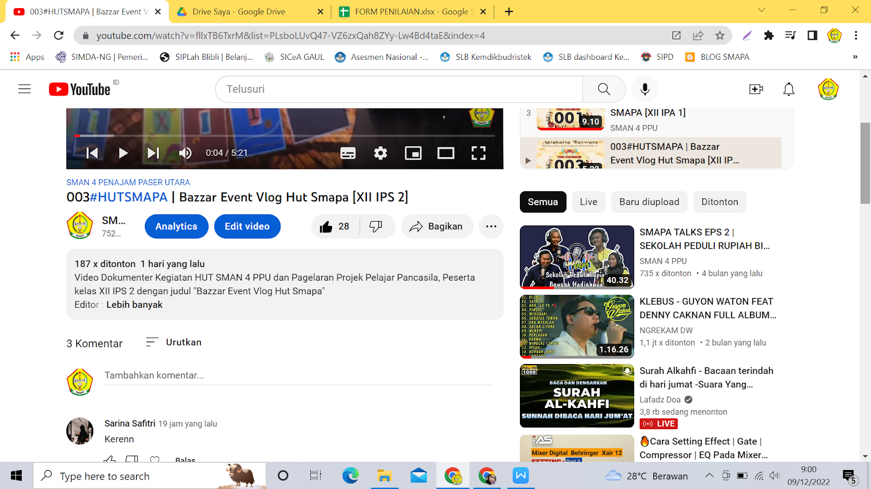The width and height of the screenshot is (871, 489).
Task: Select the Semua filter chip
Action: click(543, 202)
